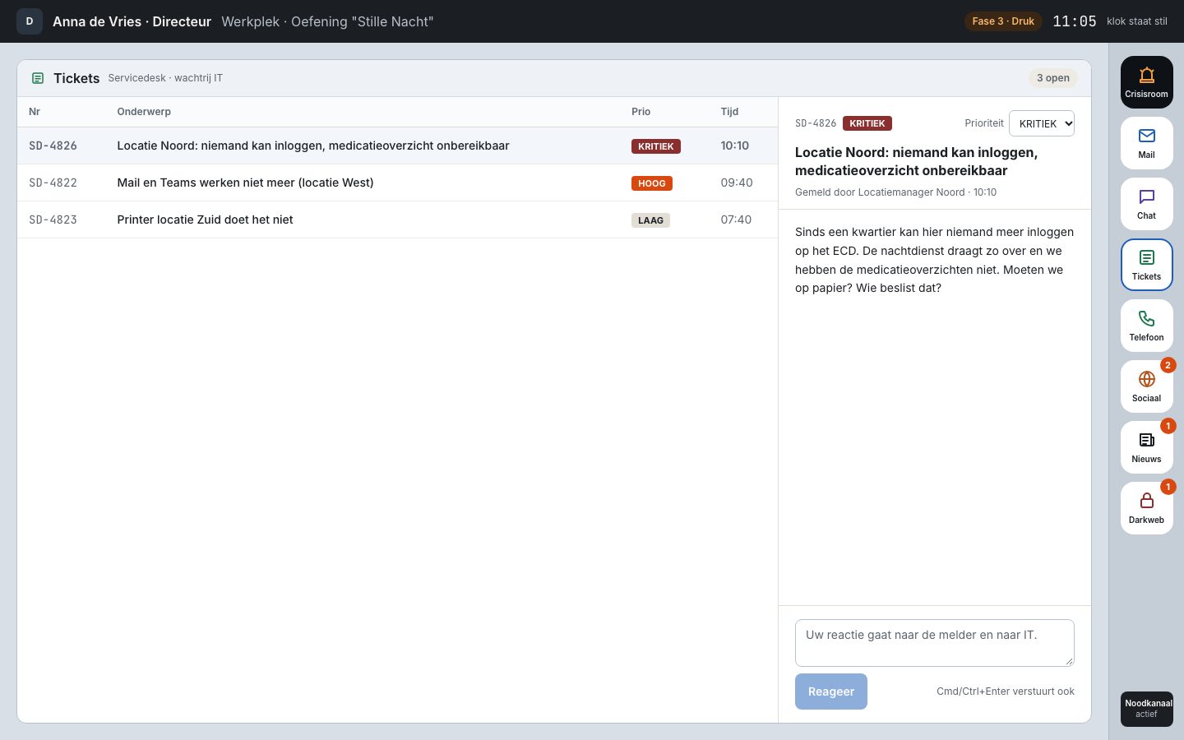Click 'Gemeld door Locatiemanager Noord' line
Screen dimensions: 1184x740
pyautogui.click(x=895, y=192)
